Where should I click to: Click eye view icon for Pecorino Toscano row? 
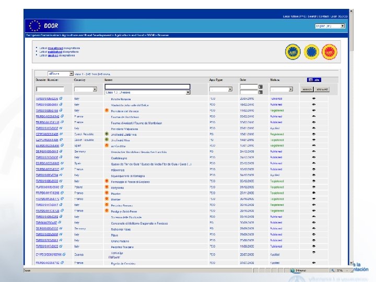314,246
